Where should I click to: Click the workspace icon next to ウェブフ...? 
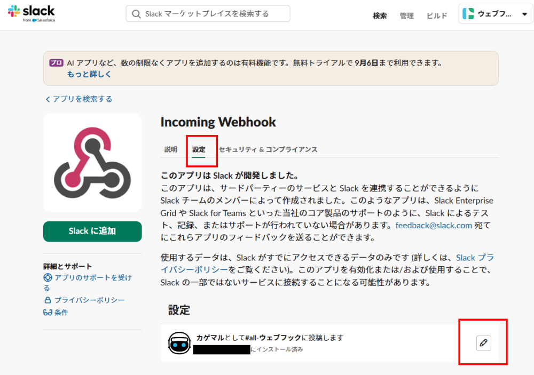tap(468, 14)
